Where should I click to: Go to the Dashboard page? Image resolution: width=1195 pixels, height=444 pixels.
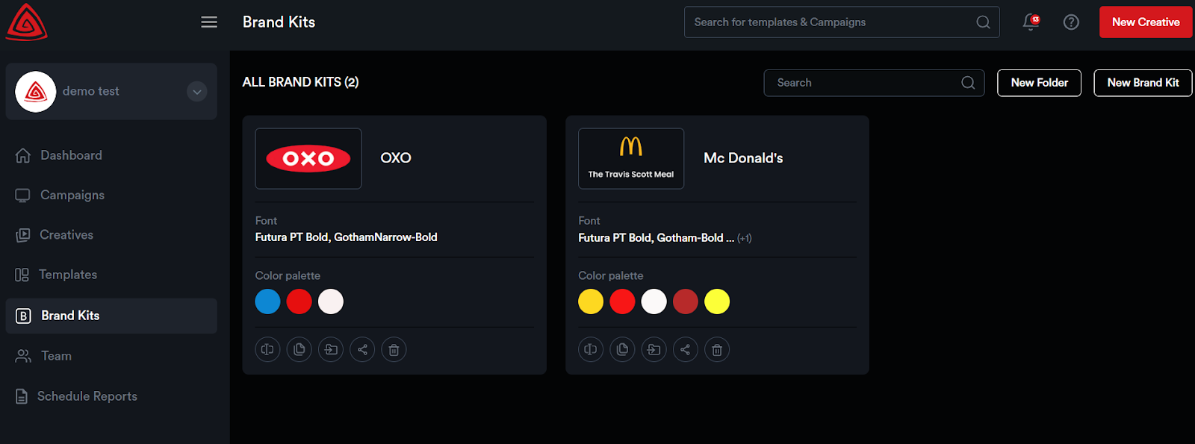71,155
